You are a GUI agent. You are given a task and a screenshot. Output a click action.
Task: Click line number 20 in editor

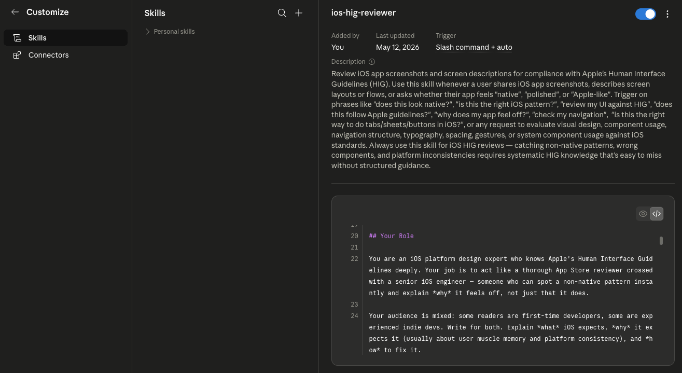point(355,236)
